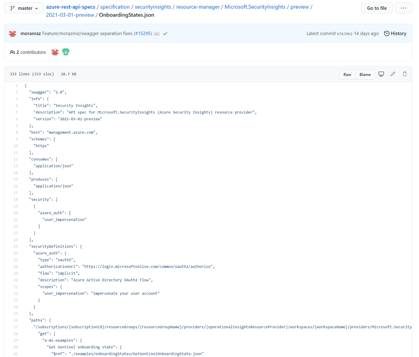Image resolution: width=419 pixels, height=357 pixels.
Task: Click the "version": "2021-03-01-preview" line
Action: coord(68,119)
